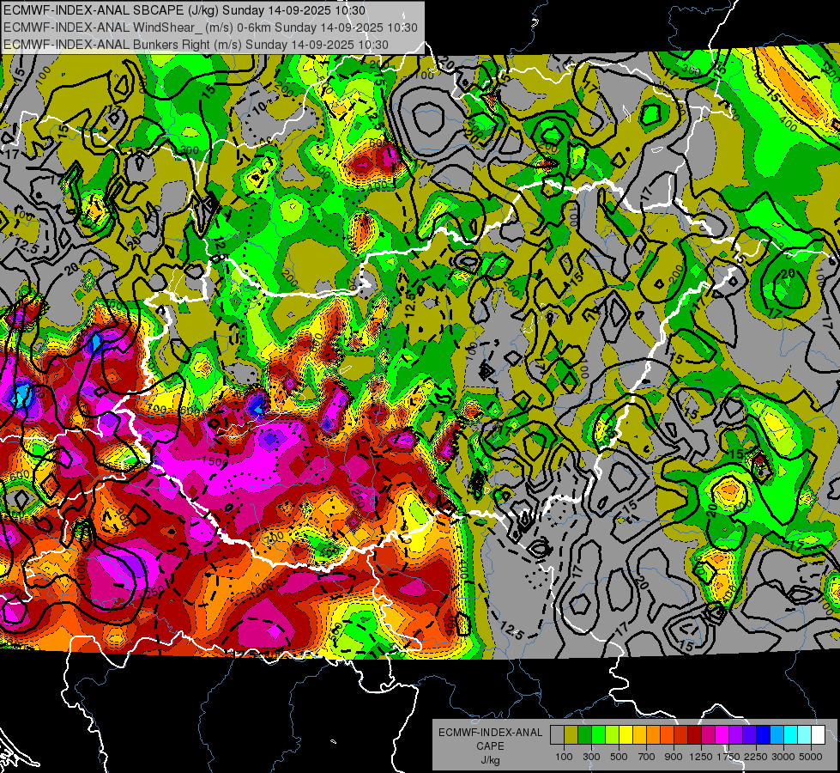This screenshot has width=840, height=773.
Task: Click the 5000 legend value
Action: pos(811,757)
